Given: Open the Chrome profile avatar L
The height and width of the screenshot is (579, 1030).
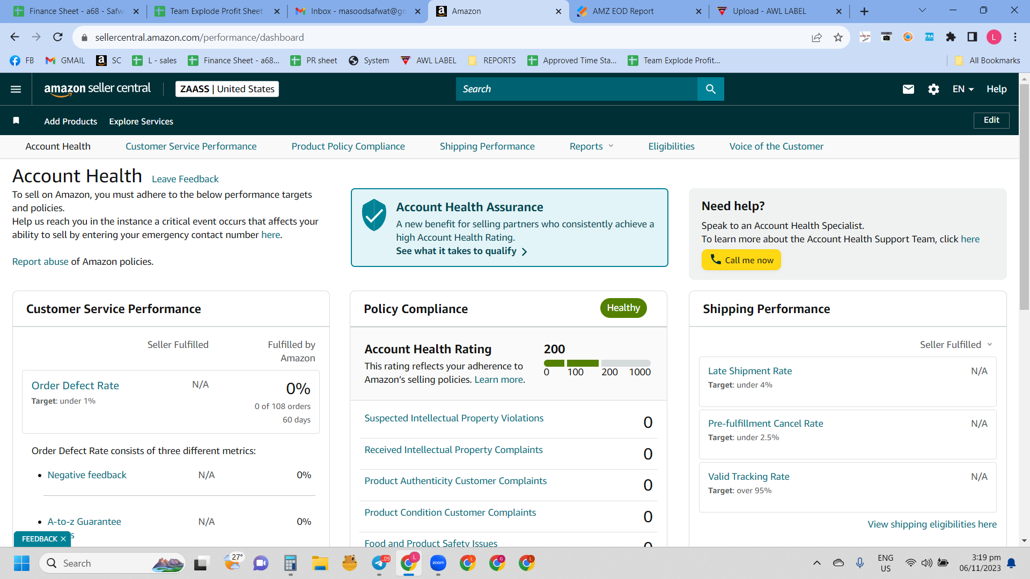Looking at the screenshot, I should click(994, 37).
